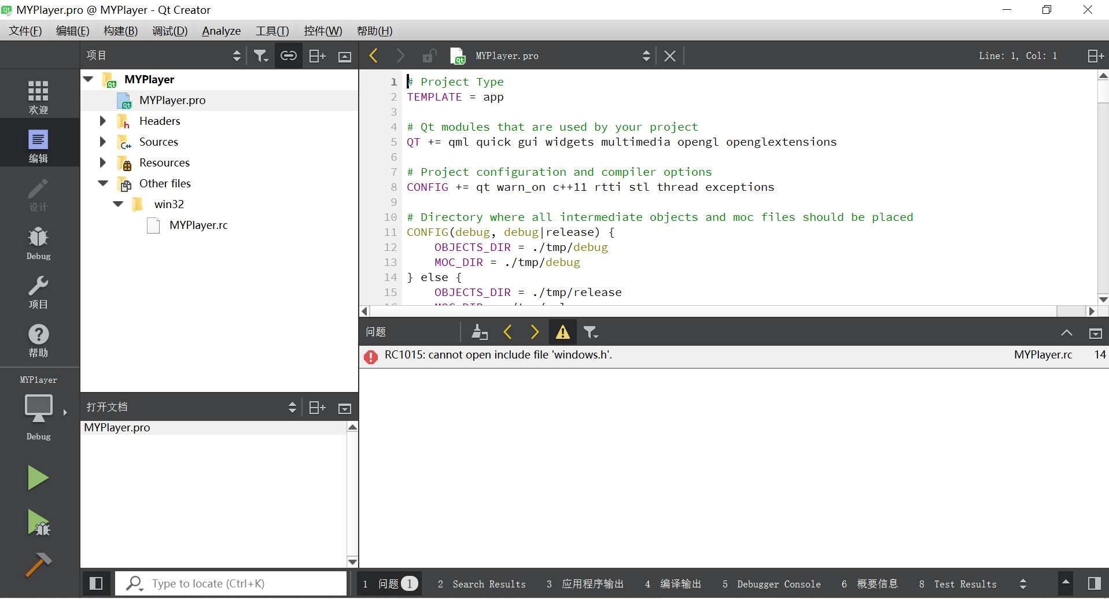Open the Analyze menu
Viewport: 1109px width, 599px height.
(221, 31)
